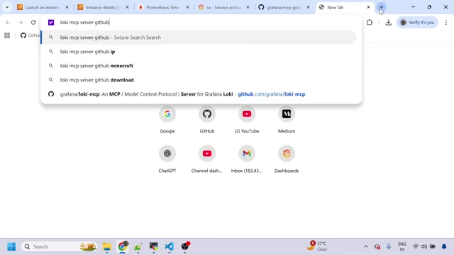Open the Grafana Dashboards shortcut tile
This screenshot has width=454, height=255.
pos(287,159)
